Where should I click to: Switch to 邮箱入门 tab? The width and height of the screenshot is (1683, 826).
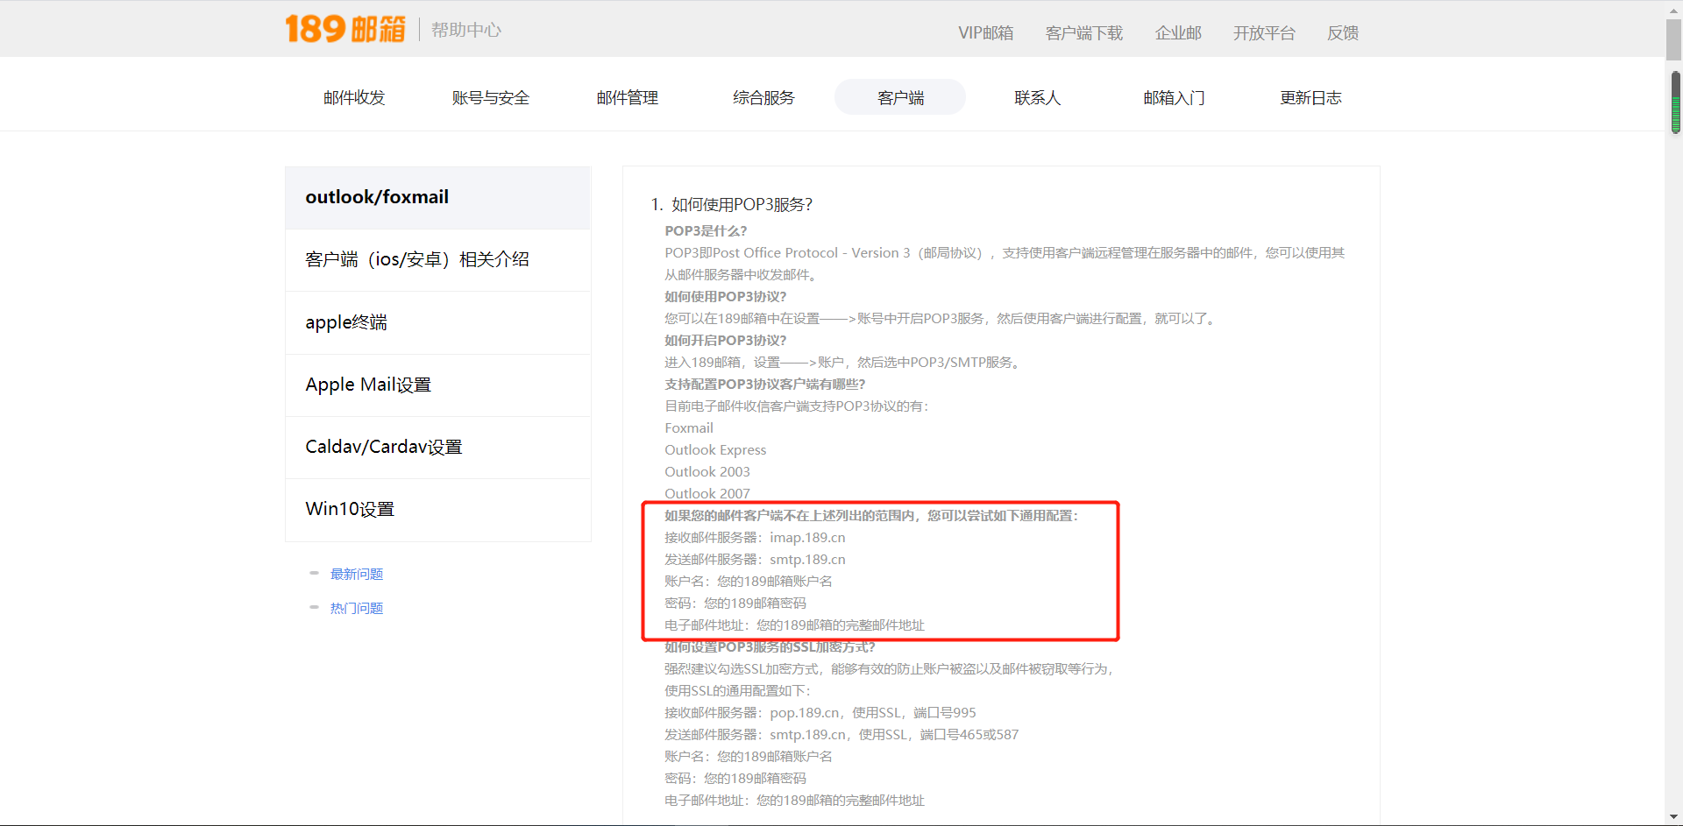(x=1174, y=97)
